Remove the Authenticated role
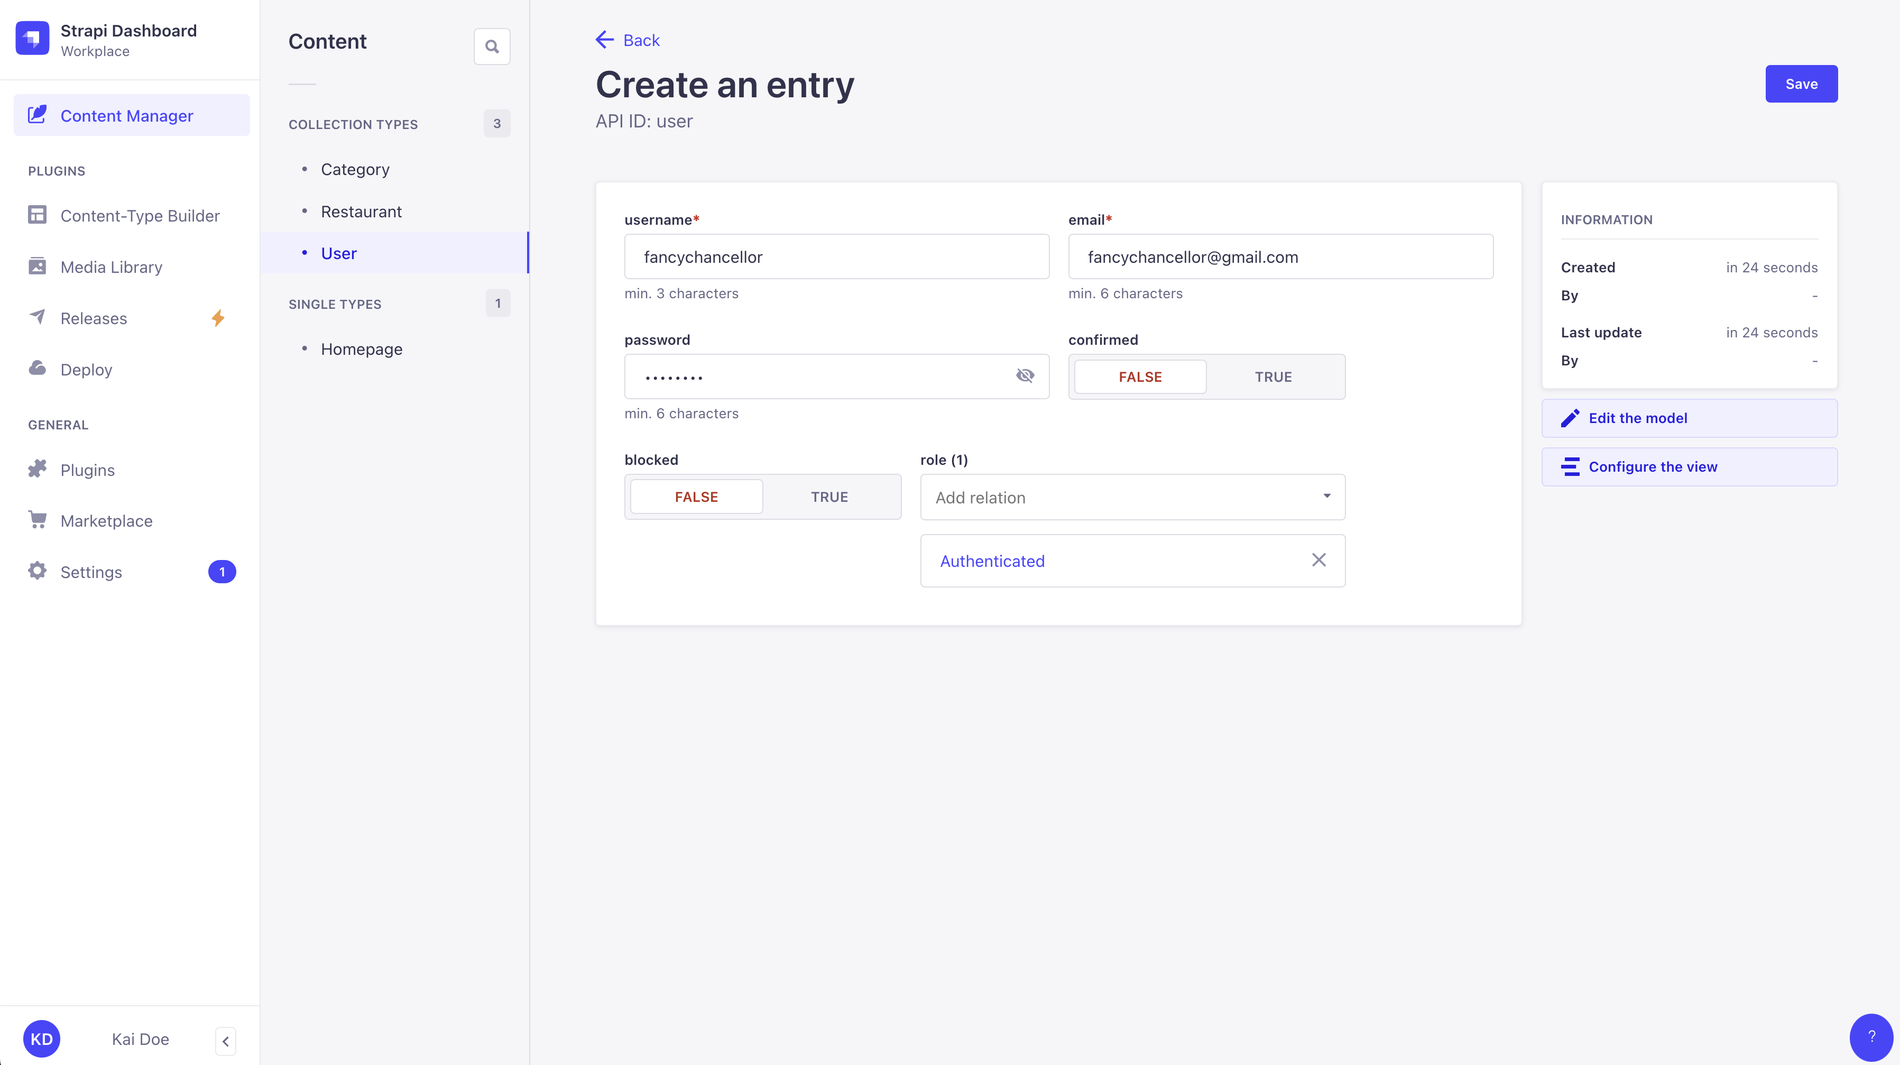 pos(1318,561)
